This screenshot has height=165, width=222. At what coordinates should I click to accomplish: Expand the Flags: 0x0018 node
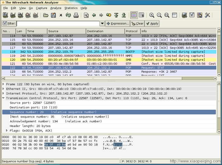pyautogui.click(x=7, y=131)
